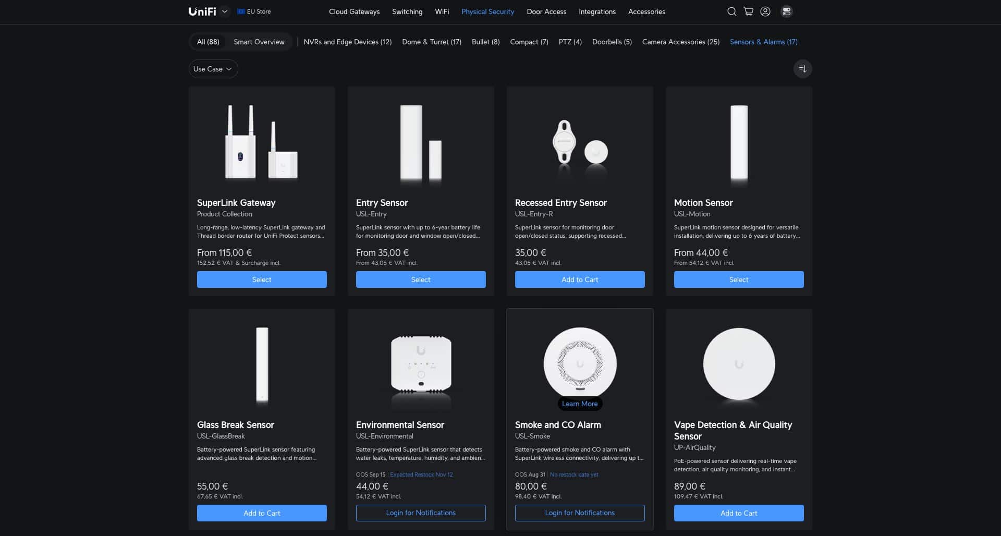Filter by PTZ (4)
The image size is (1001, 536).
[x=570, y=42]
